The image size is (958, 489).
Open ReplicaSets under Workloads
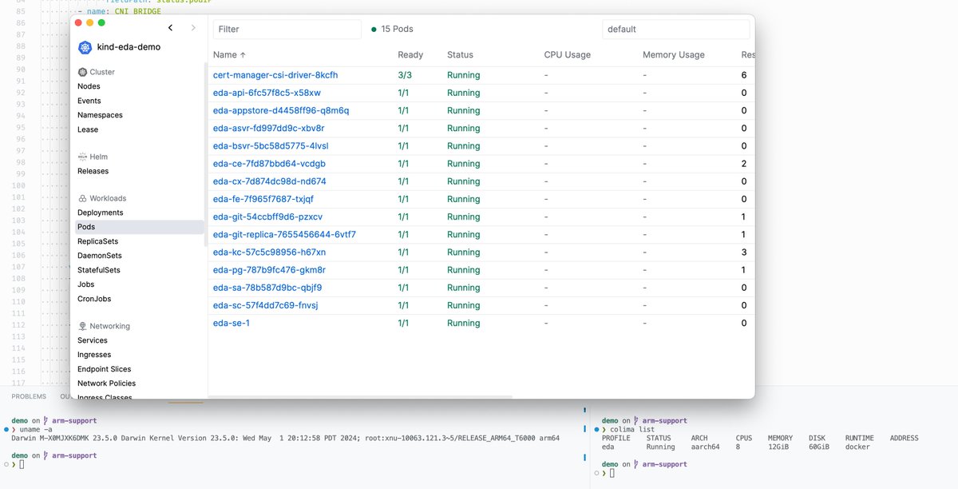tap(97, 241)
